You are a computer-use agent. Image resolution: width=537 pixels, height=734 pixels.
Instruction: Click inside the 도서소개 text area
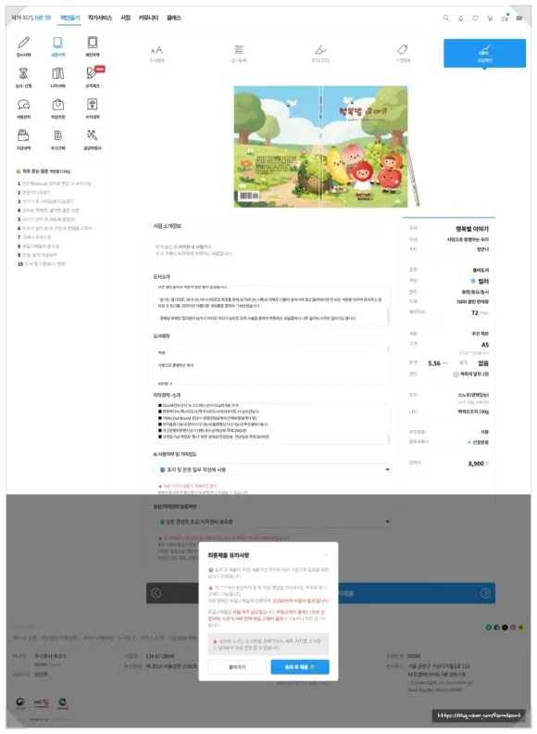(x=270, y=306)
